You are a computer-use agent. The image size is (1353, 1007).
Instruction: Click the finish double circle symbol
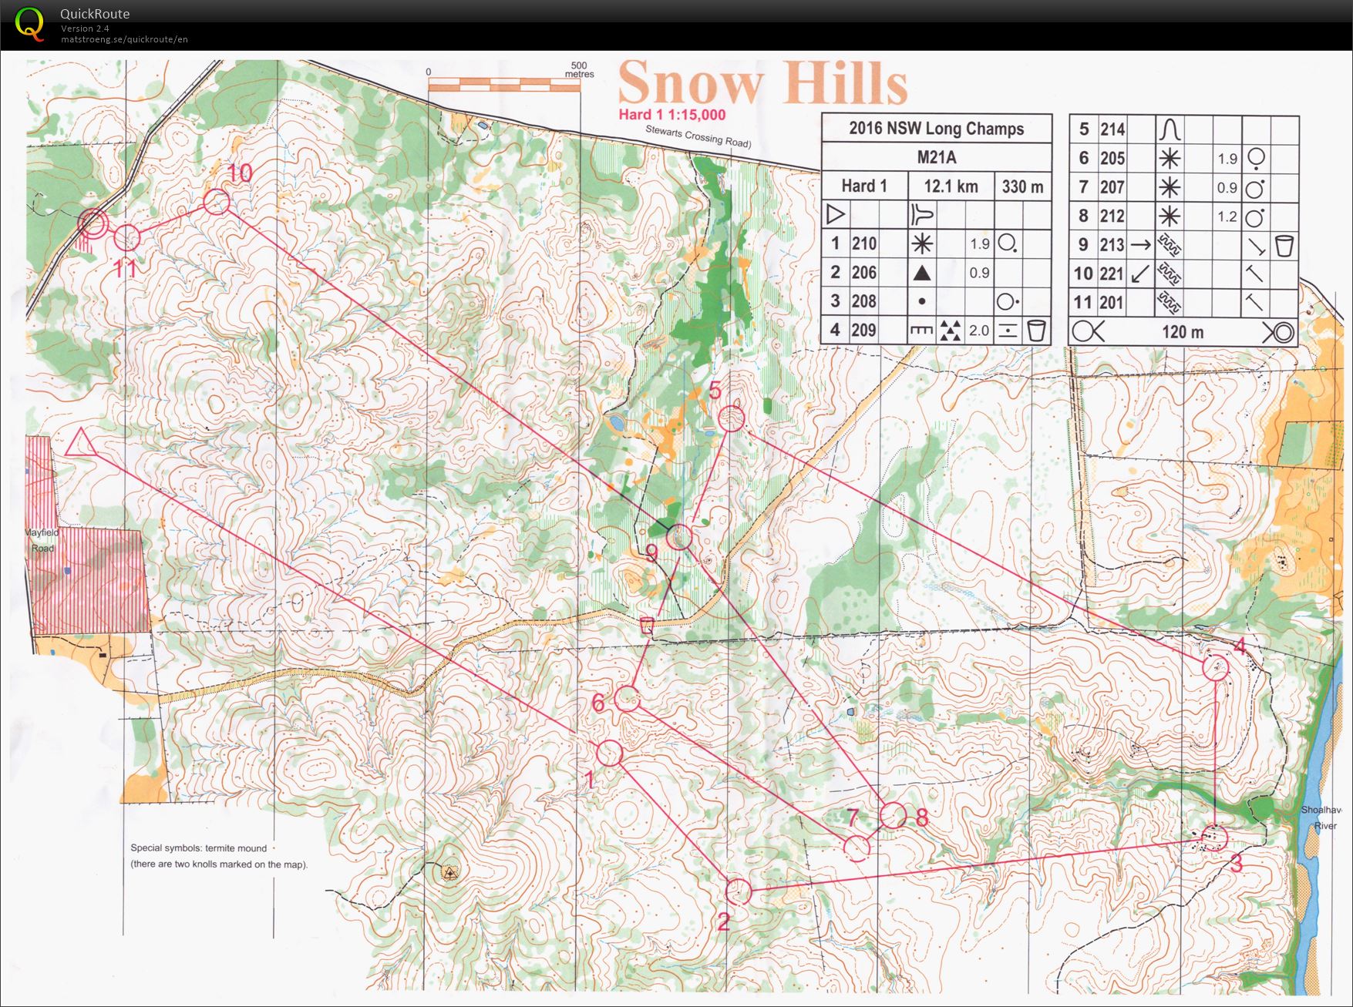pos(93,223)
